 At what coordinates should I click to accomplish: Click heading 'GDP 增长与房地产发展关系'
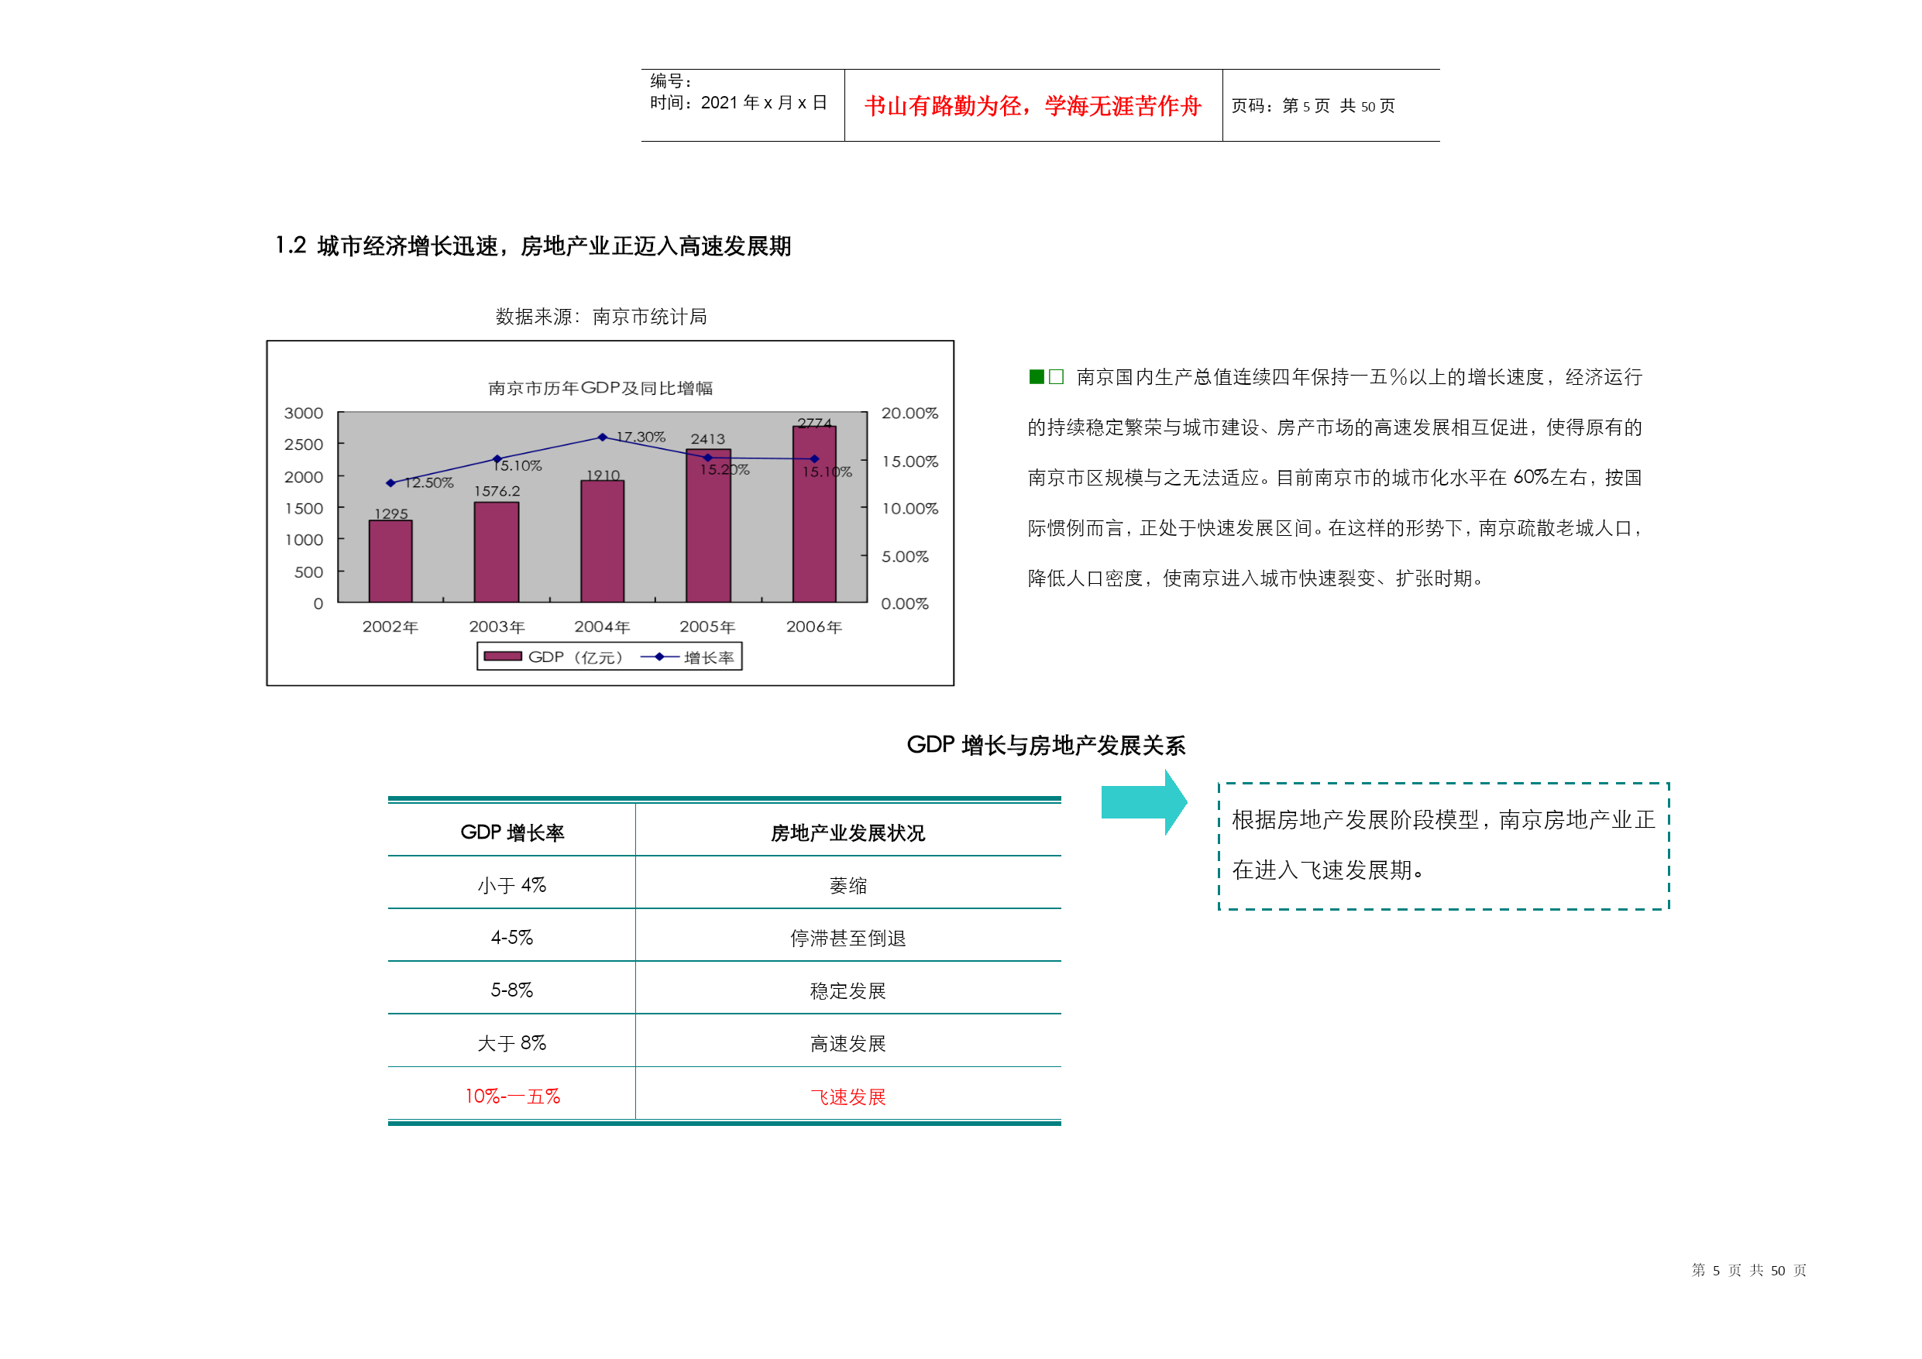coord(1046,745)
